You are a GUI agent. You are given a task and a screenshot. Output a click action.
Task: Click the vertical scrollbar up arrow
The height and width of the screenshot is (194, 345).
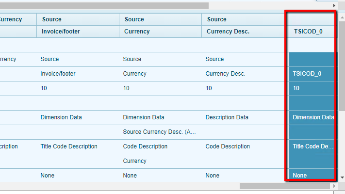tap(342, 16)
